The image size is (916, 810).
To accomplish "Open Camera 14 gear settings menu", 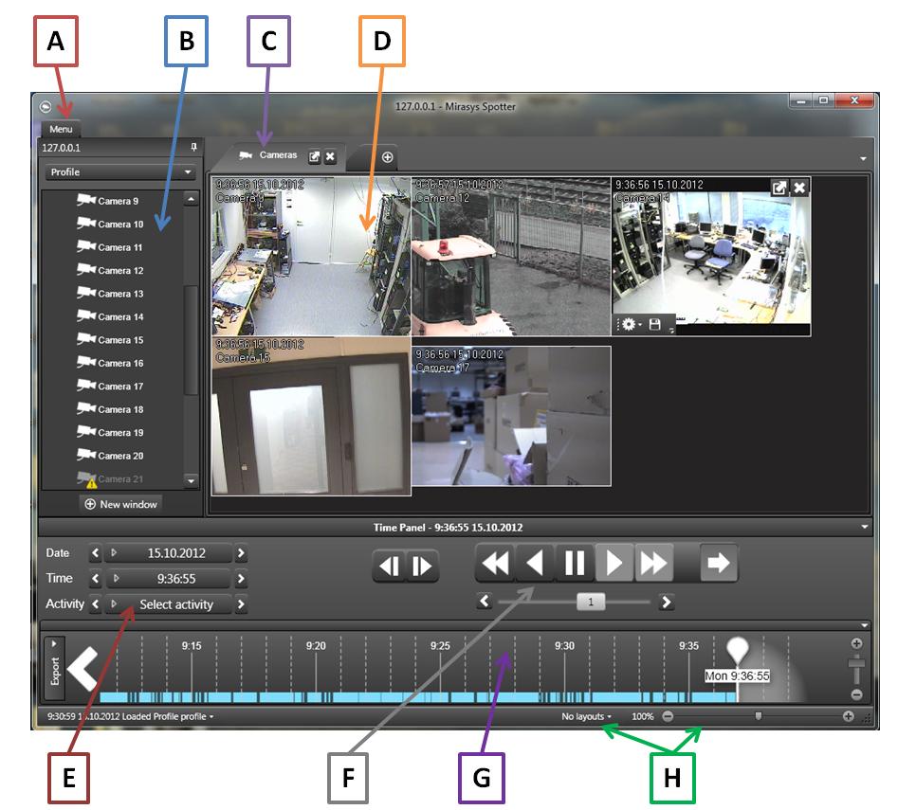I will tap(631, 324).
